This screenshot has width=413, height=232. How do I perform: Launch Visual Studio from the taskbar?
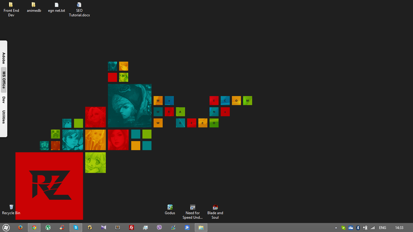tap(104, 227)
